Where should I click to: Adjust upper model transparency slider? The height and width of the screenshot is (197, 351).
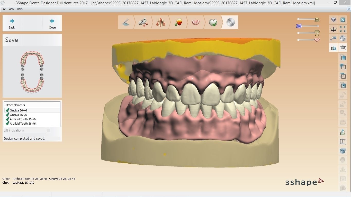[308, 19]
